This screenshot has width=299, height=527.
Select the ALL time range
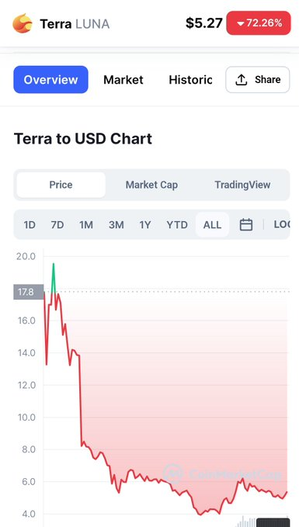coord(212,224)
